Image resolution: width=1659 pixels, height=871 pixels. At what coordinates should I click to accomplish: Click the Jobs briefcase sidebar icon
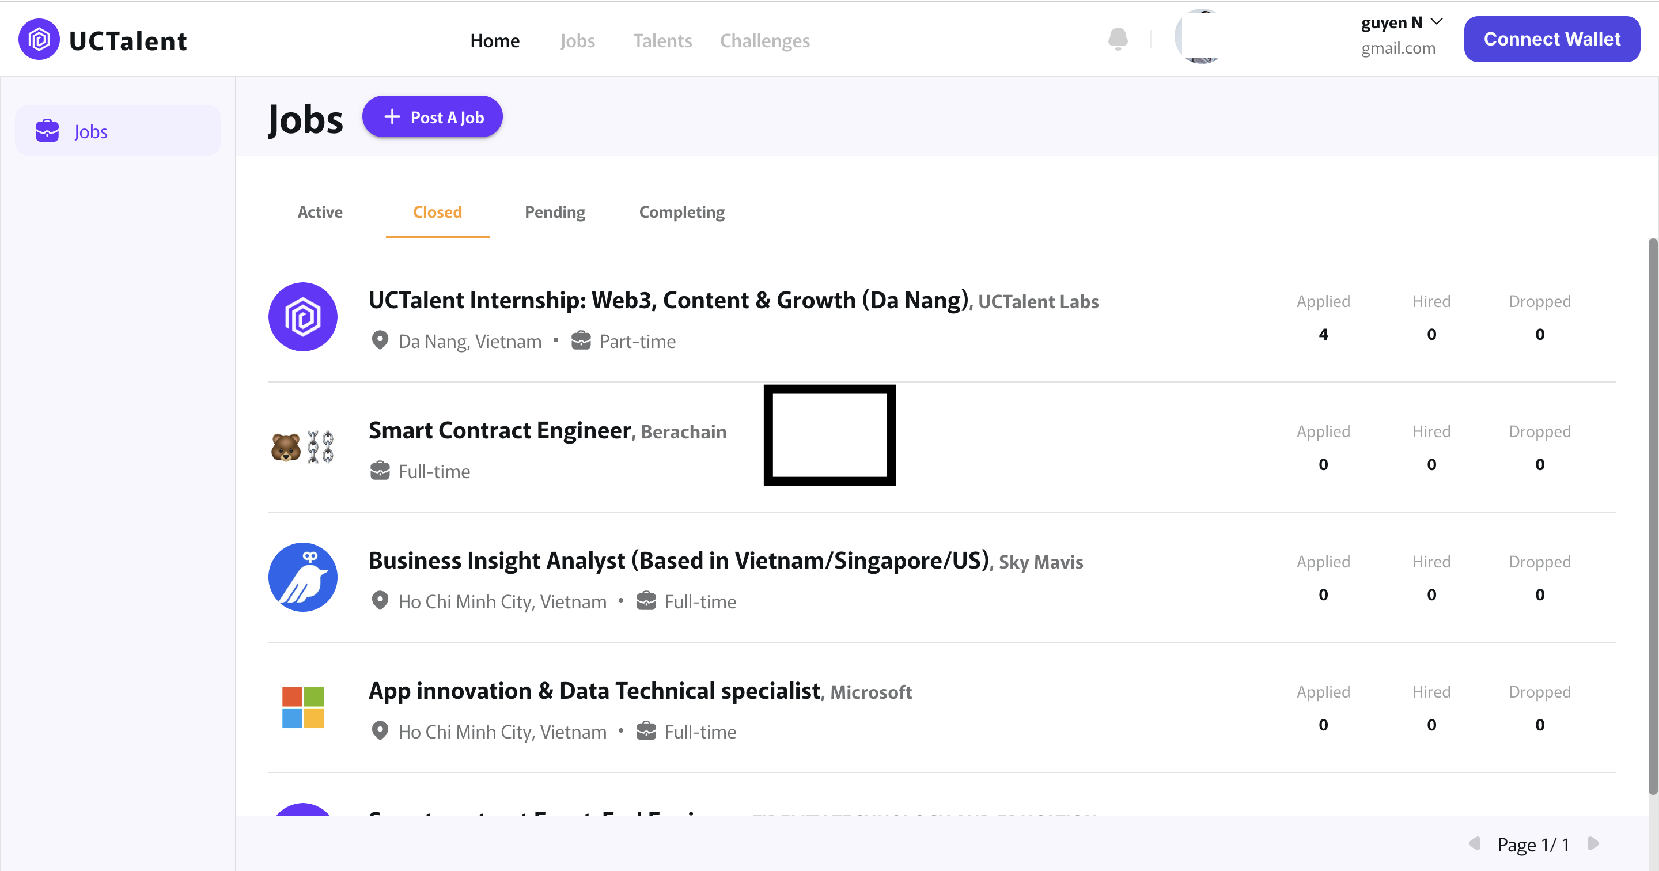point(47,131)
